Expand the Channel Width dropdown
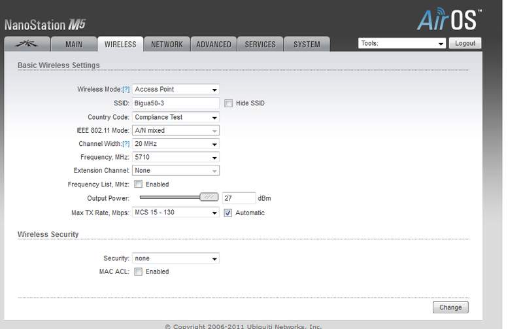The height and width of the screenshot is (329, 523). (176, 144)
